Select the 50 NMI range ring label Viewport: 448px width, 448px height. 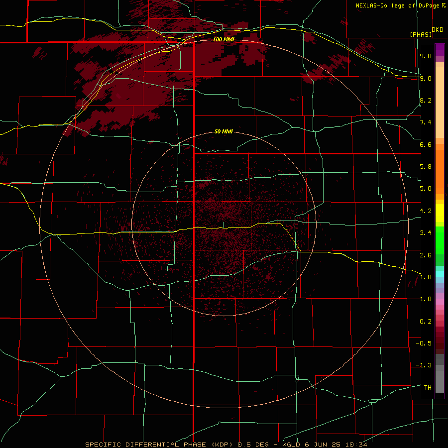[224, 131]
